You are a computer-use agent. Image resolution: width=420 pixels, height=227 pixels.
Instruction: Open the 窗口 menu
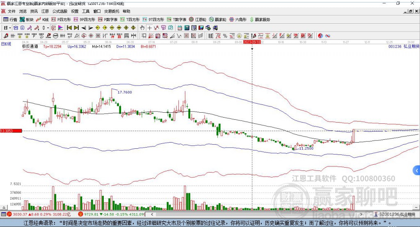coord(97,11)
